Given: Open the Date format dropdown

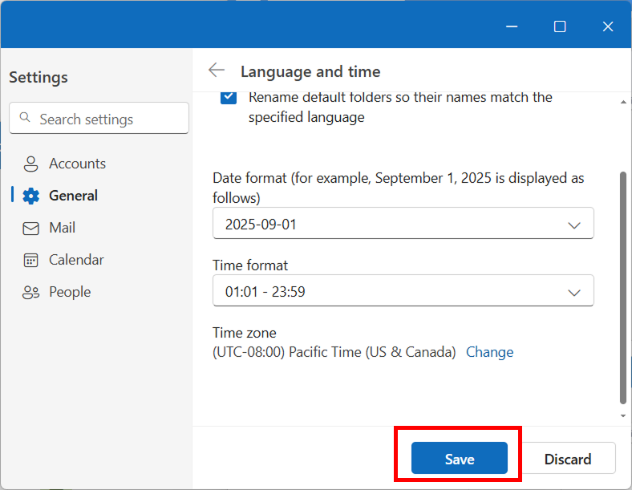Looking at the screenshot, I should (x=403, y=223).
